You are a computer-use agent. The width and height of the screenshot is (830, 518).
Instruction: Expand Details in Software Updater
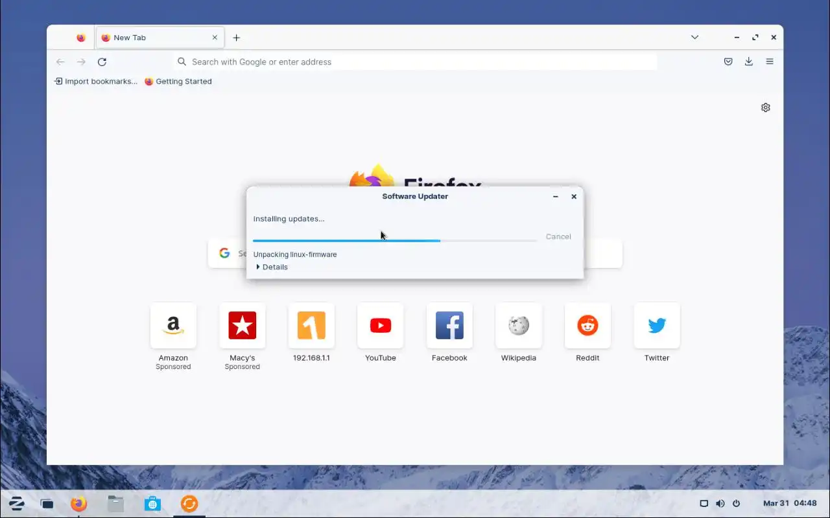tap(272, 267)
